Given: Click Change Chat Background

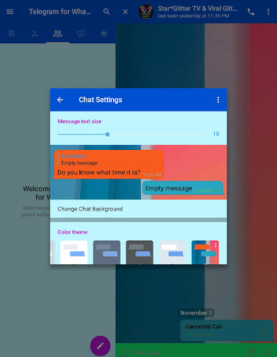Looking at the screenshot, I should pos(138,208).
